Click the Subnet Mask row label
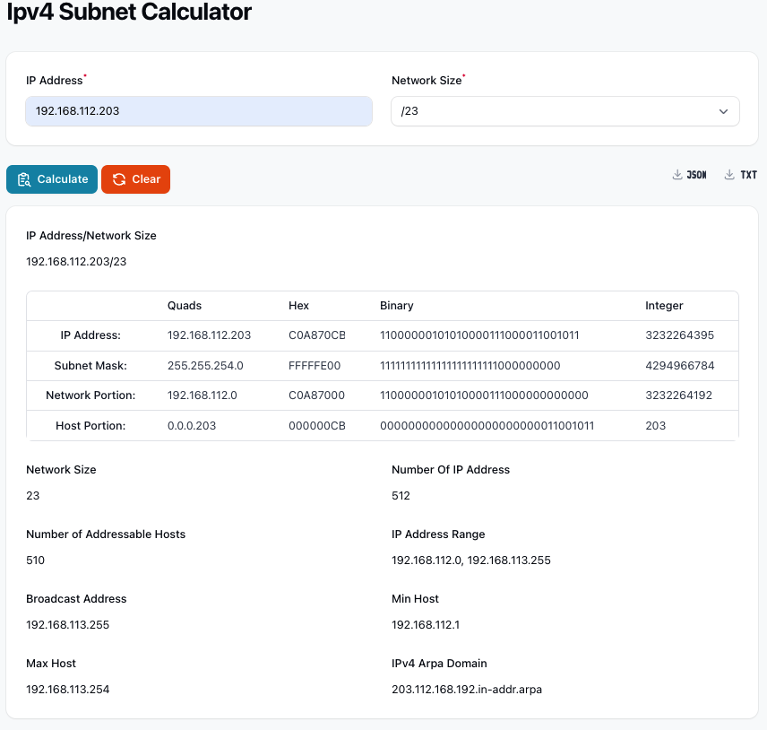This screenshot has width=767, height=730. pyautogui.click(x=90, y=366)
